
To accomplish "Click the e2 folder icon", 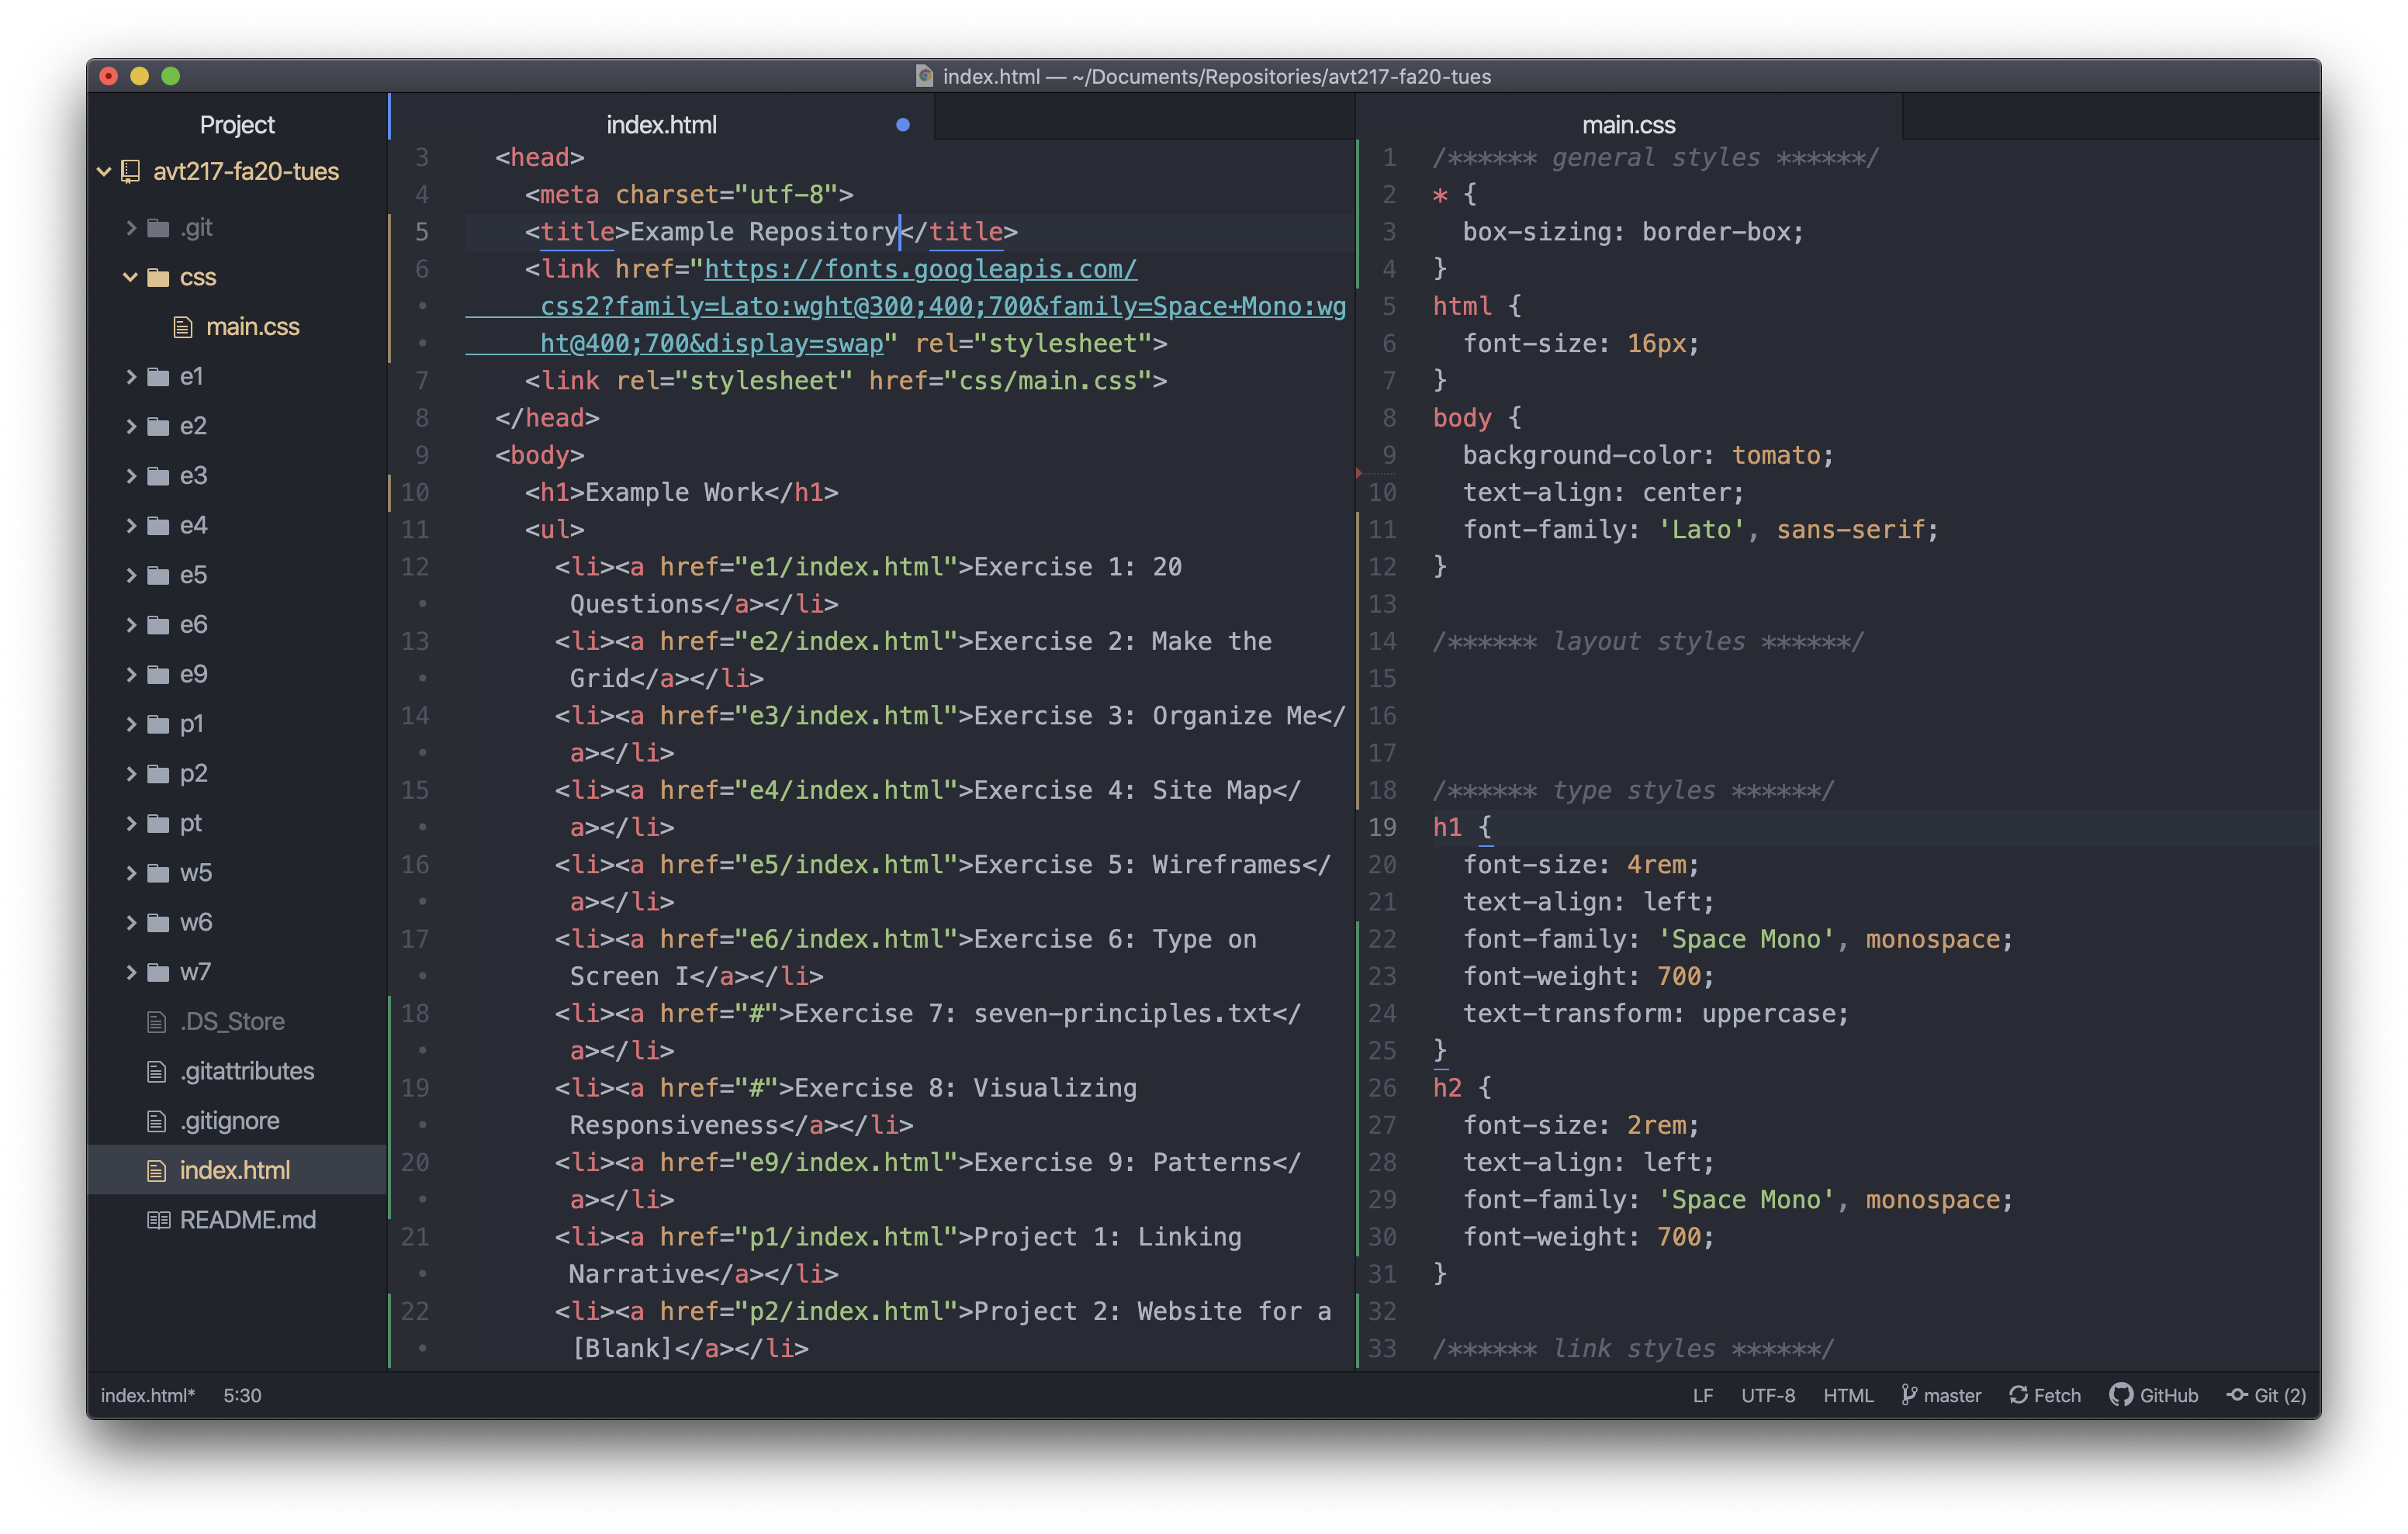I will coord(158,426).
